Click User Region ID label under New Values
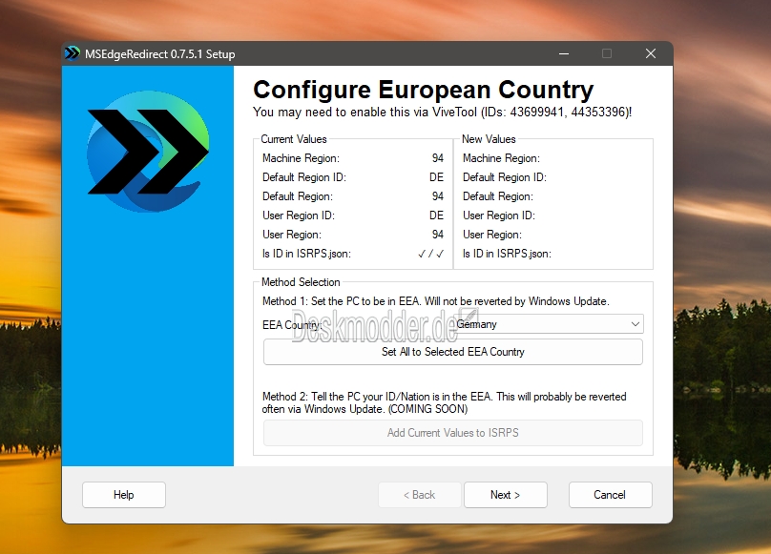This screenshot has width=771, height=554. pos(499,215)
